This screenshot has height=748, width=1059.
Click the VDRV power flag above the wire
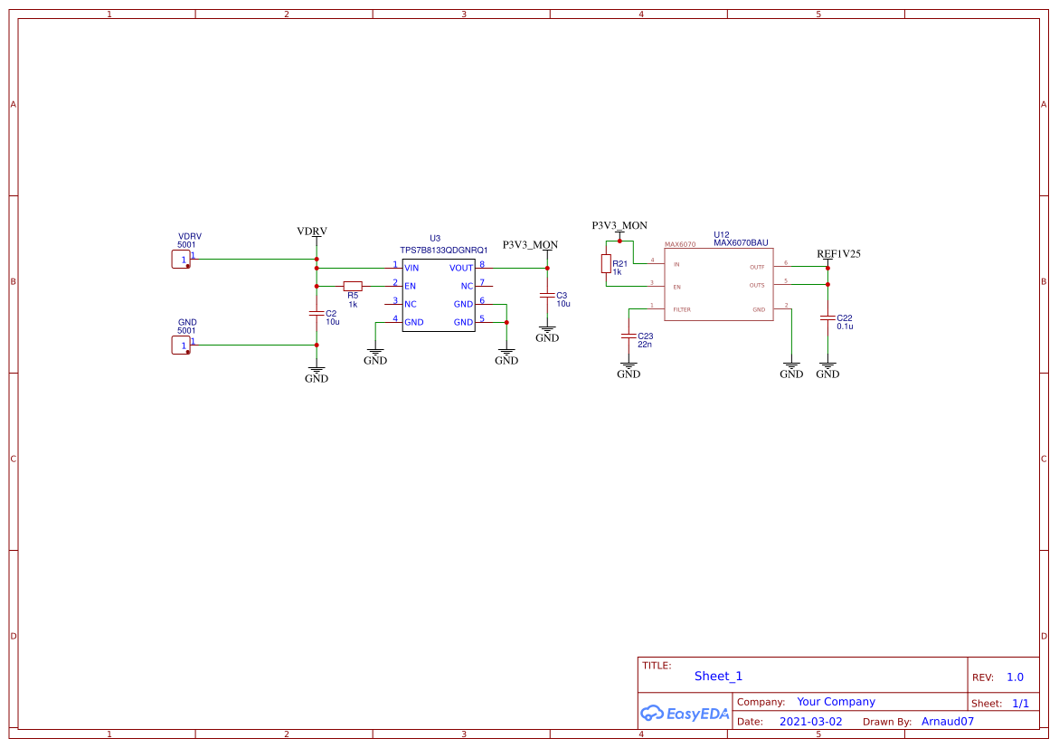(312, 232)
